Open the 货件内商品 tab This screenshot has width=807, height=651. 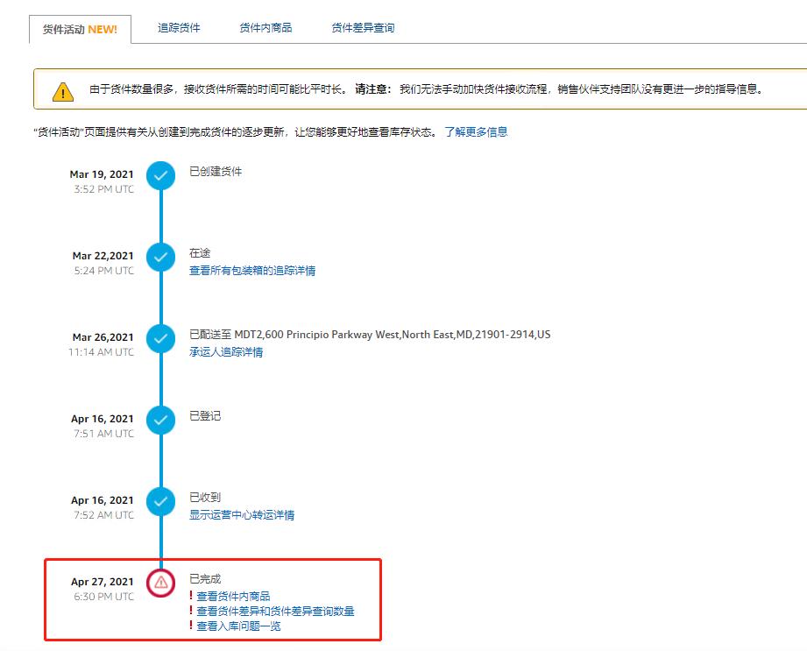pos(265,27)
